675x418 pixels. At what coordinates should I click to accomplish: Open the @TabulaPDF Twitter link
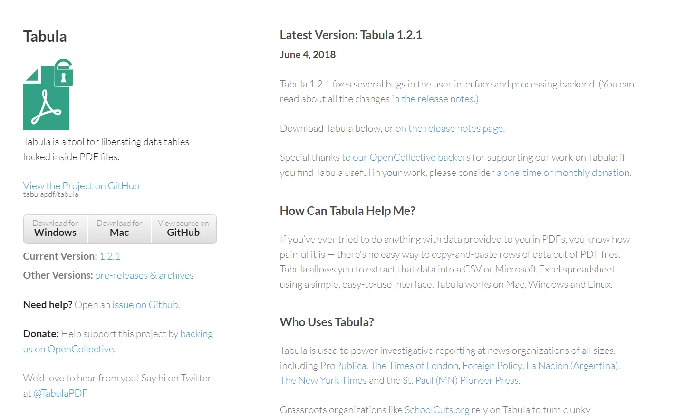tap(61, 393)
